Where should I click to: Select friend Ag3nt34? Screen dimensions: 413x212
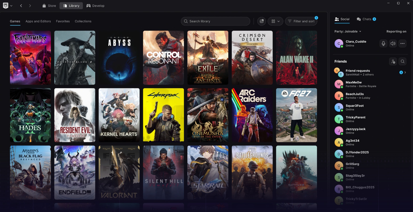click(370, 142)
